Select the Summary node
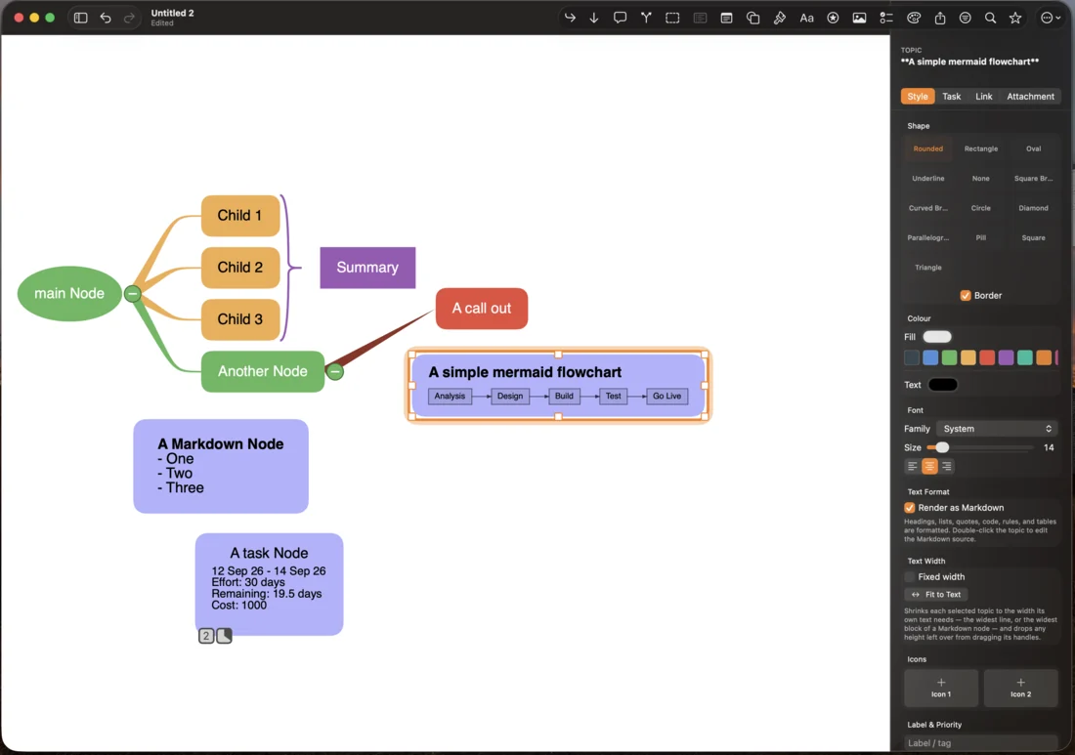1075x755 pixels. pos(367,268)
